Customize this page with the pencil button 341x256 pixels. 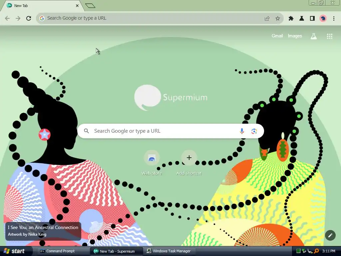click(x=330, y=235)
